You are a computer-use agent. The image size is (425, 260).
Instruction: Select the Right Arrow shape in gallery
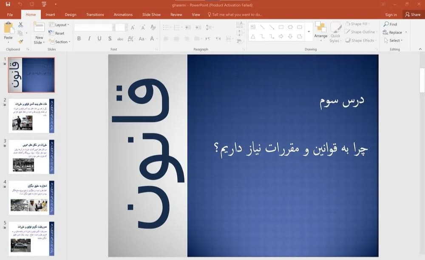[281, 36]
